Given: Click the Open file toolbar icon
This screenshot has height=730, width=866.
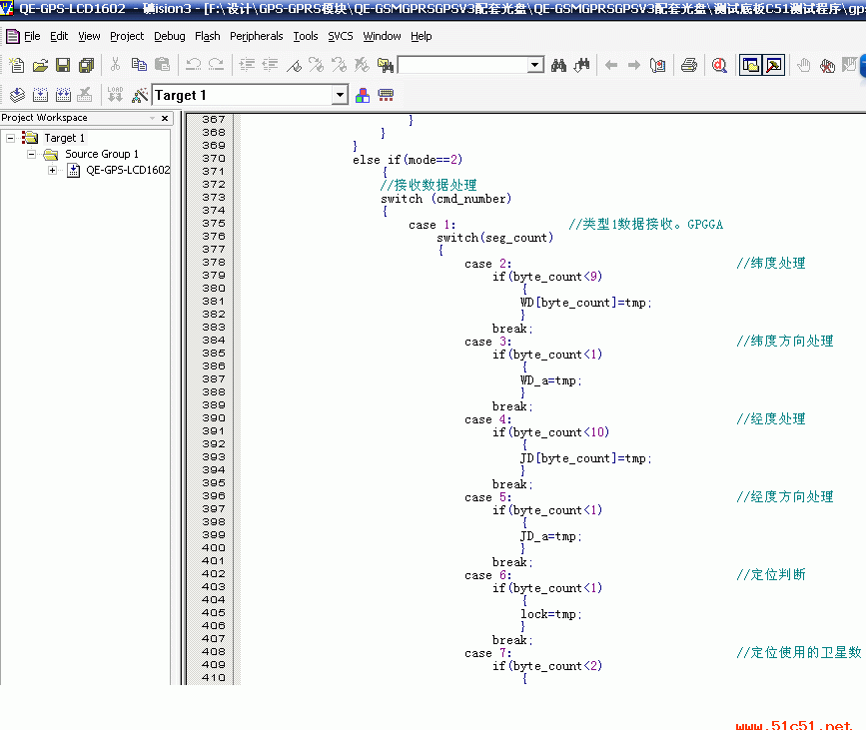Looking at the screenshot, I should (x=40, y=65).
